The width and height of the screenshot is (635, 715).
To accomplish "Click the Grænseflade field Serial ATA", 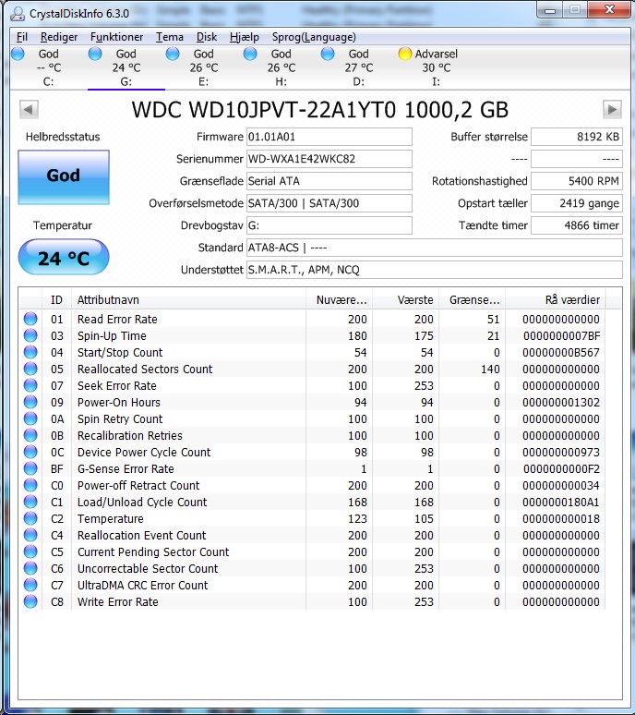I will [x=329, y=181].
